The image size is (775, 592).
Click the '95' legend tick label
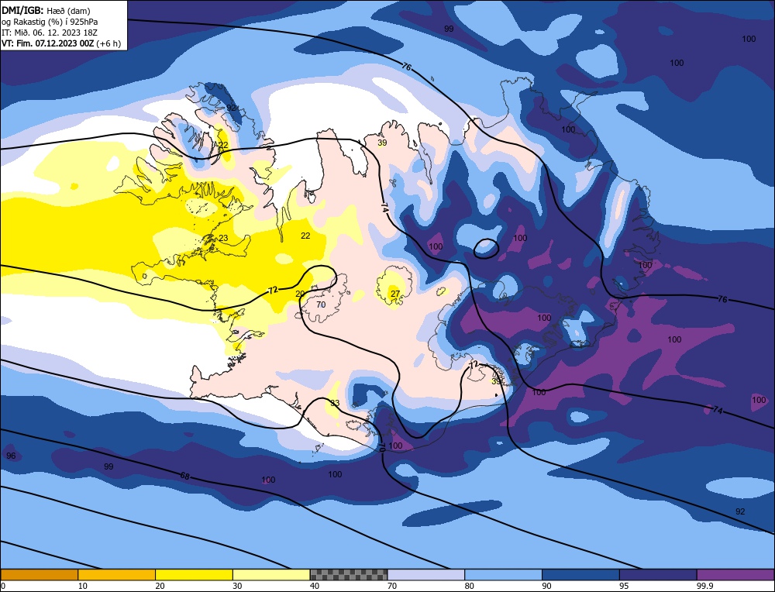624,586
